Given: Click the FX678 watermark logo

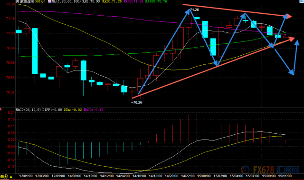Looking at the screenshot, I should pos(270,170).
